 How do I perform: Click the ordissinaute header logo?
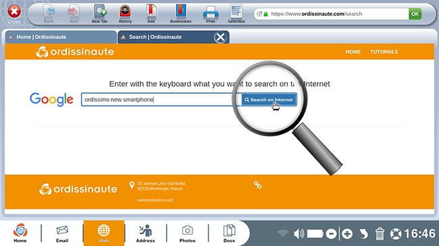pos(75,52)
